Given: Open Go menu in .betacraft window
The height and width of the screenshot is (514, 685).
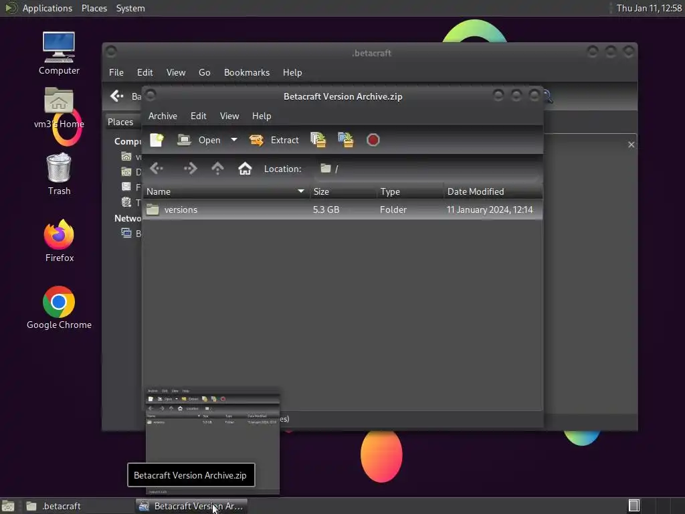Looking at the screenshot, I should [x=205, y=72].
